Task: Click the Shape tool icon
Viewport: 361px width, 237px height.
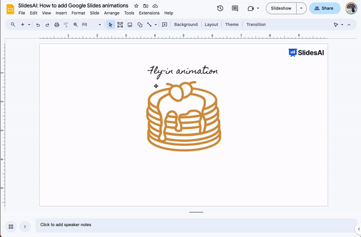Action: pyautogui.click(x=140, y=25)
